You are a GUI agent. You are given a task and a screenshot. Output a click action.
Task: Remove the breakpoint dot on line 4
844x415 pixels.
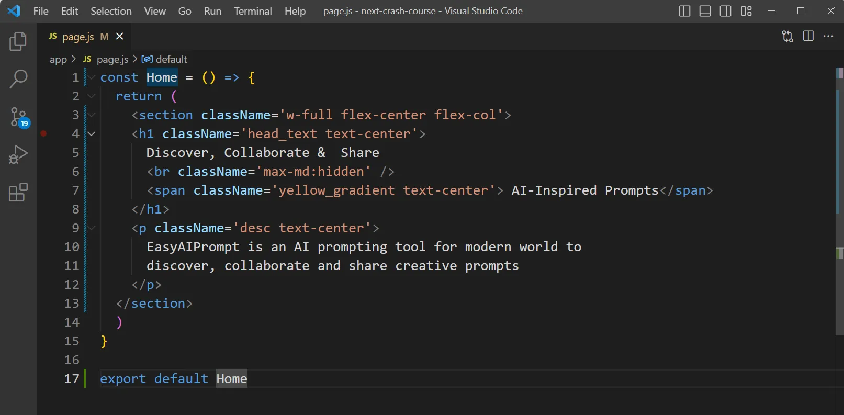(x=44, y=134)
